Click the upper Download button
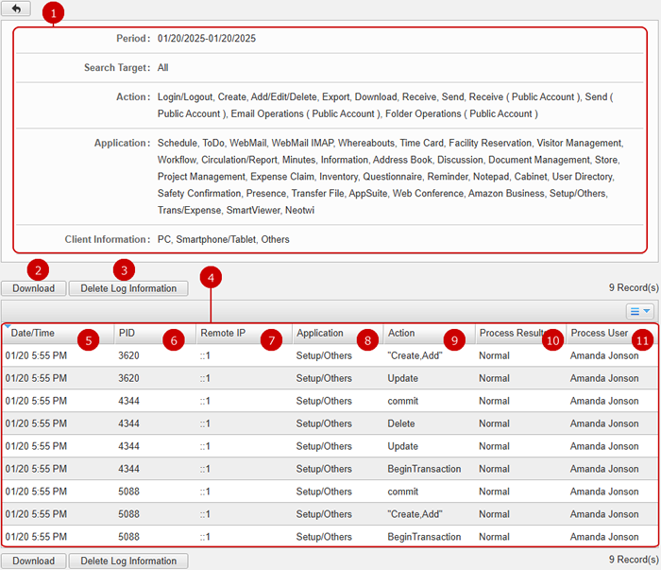661x570 pixels. (x=34, y=288)
